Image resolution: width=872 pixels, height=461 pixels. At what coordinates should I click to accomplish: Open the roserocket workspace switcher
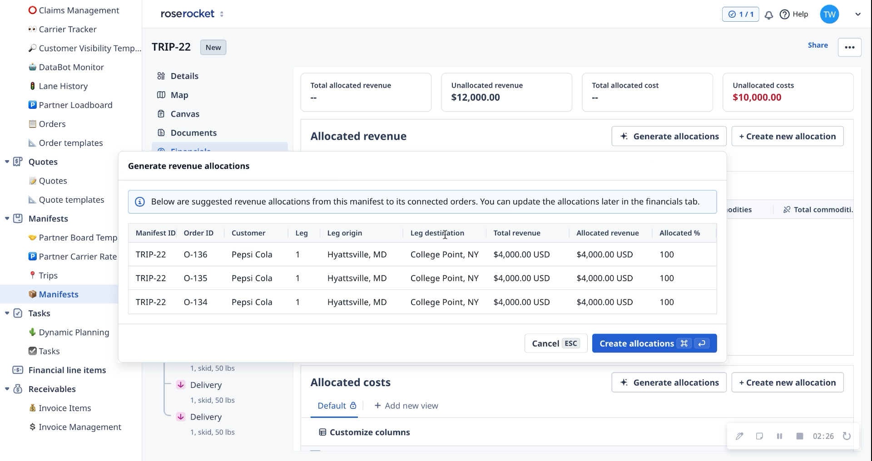(222, 14)
